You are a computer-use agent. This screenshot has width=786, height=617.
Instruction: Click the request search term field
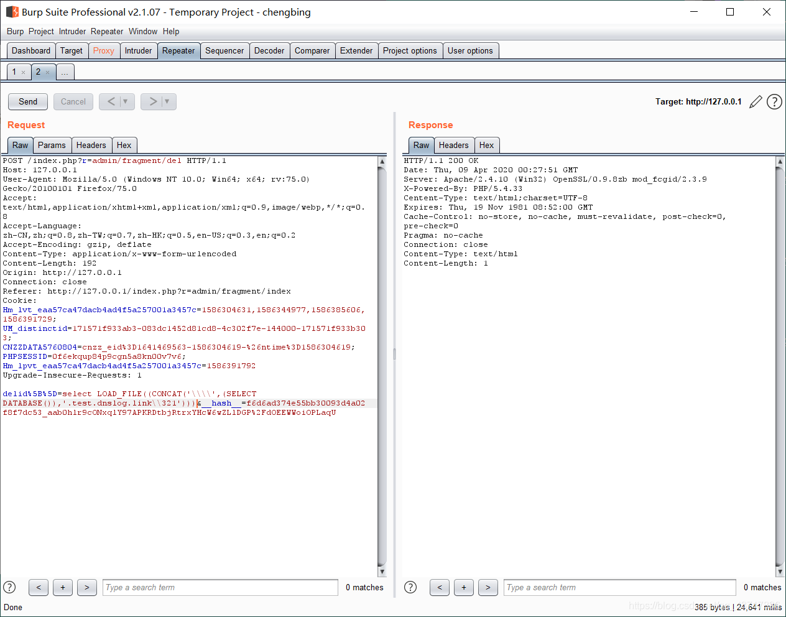point(220,587)
